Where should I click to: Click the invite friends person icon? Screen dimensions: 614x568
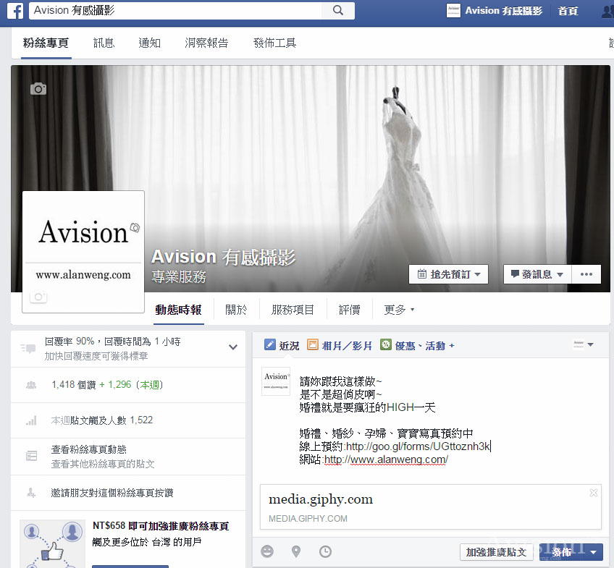click(31, 493)
